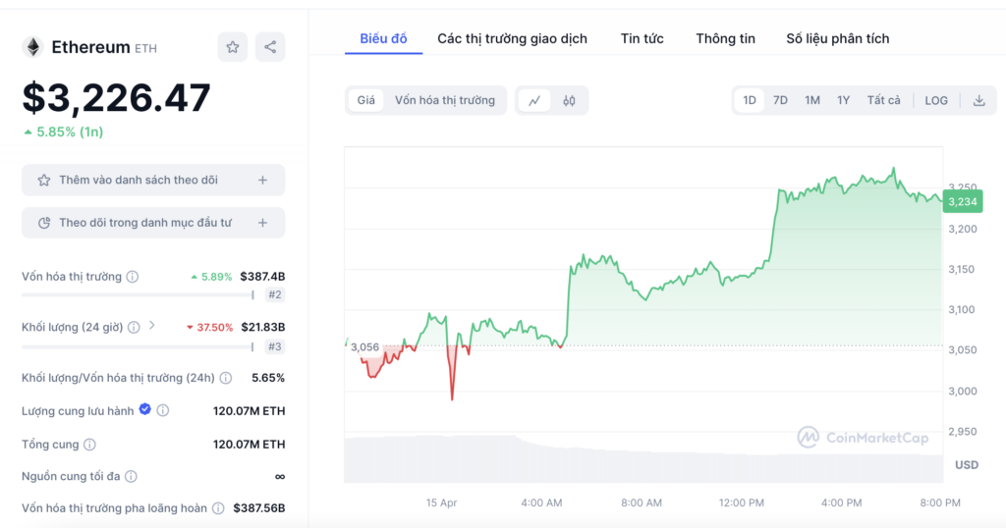The height and width of the screenshot is (528, 1006).
Task: Open the Thông tin tab
Action: [x=725, y=38]
